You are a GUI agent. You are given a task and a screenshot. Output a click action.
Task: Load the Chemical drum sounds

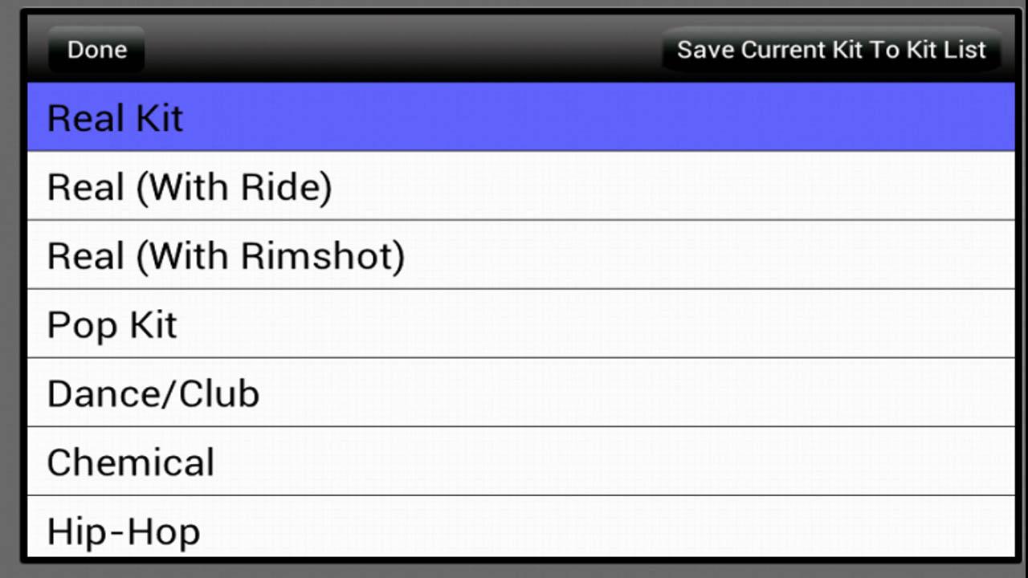coord(520,462)
